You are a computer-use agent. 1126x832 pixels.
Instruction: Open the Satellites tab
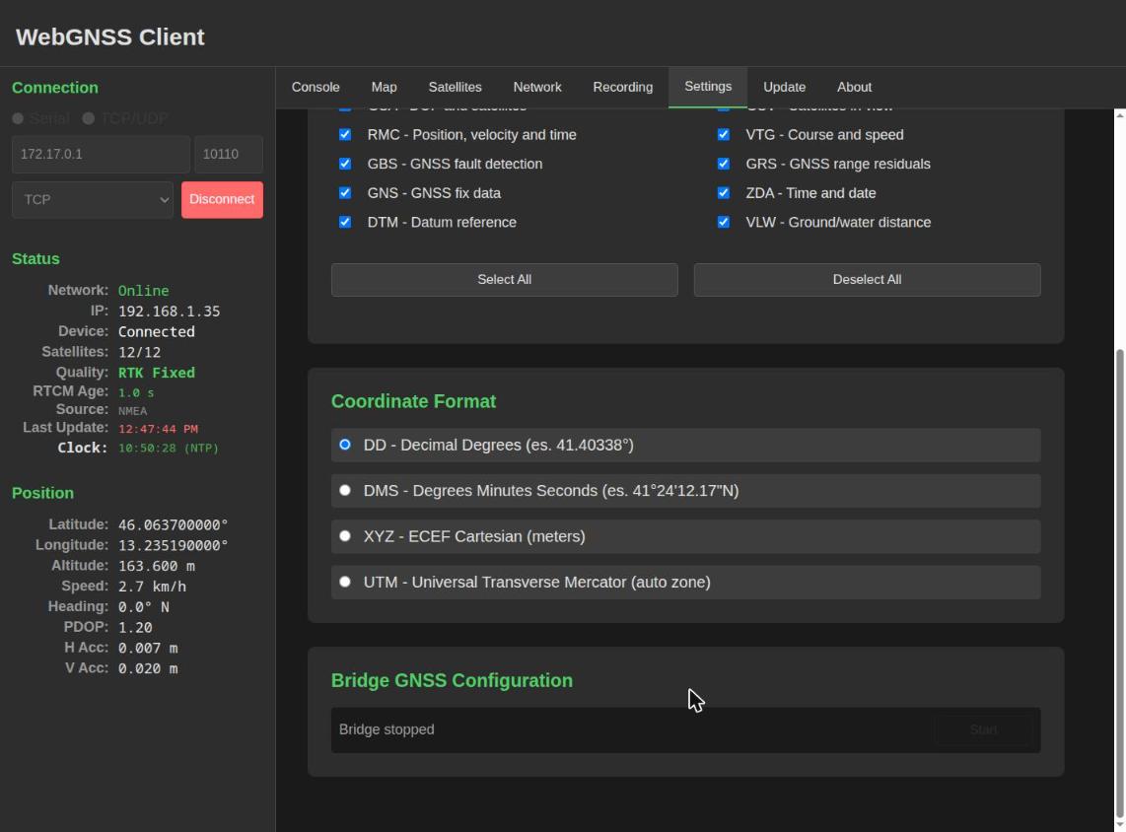coord(455,87)
